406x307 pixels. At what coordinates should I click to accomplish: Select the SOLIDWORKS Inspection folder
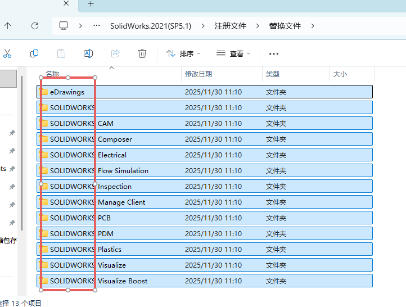205,186
